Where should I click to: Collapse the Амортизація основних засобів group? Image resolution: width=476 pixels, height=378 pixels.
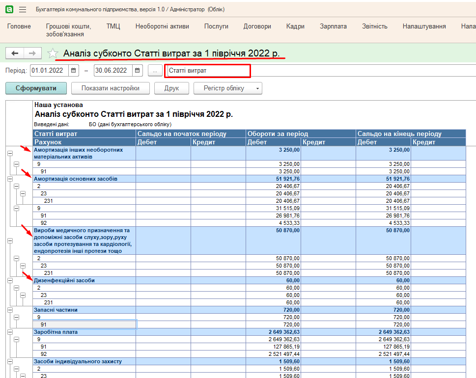tap(10, 179)
